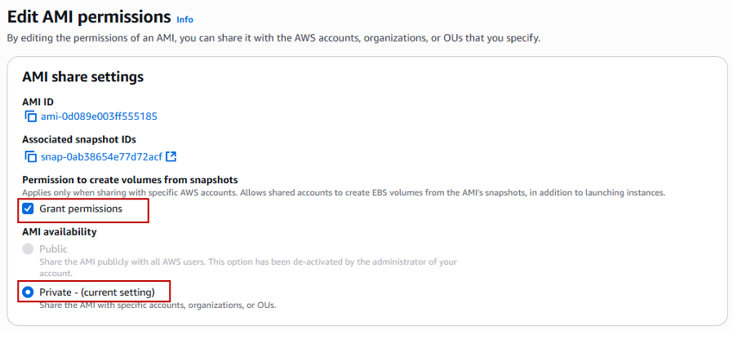
Task: Open the snapshot via its external link icon
Action: point(171,156)
